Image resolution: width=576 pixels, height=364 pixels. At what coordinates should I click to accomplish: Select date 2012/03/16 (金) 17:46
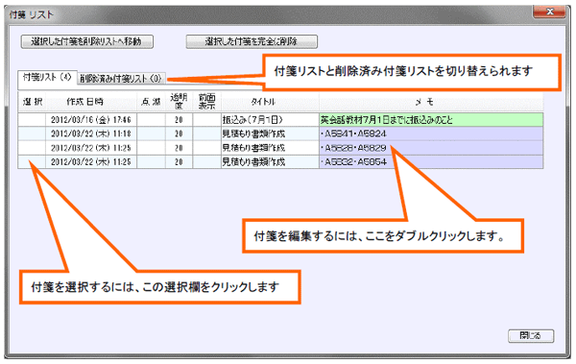click(x=91, y=120)
